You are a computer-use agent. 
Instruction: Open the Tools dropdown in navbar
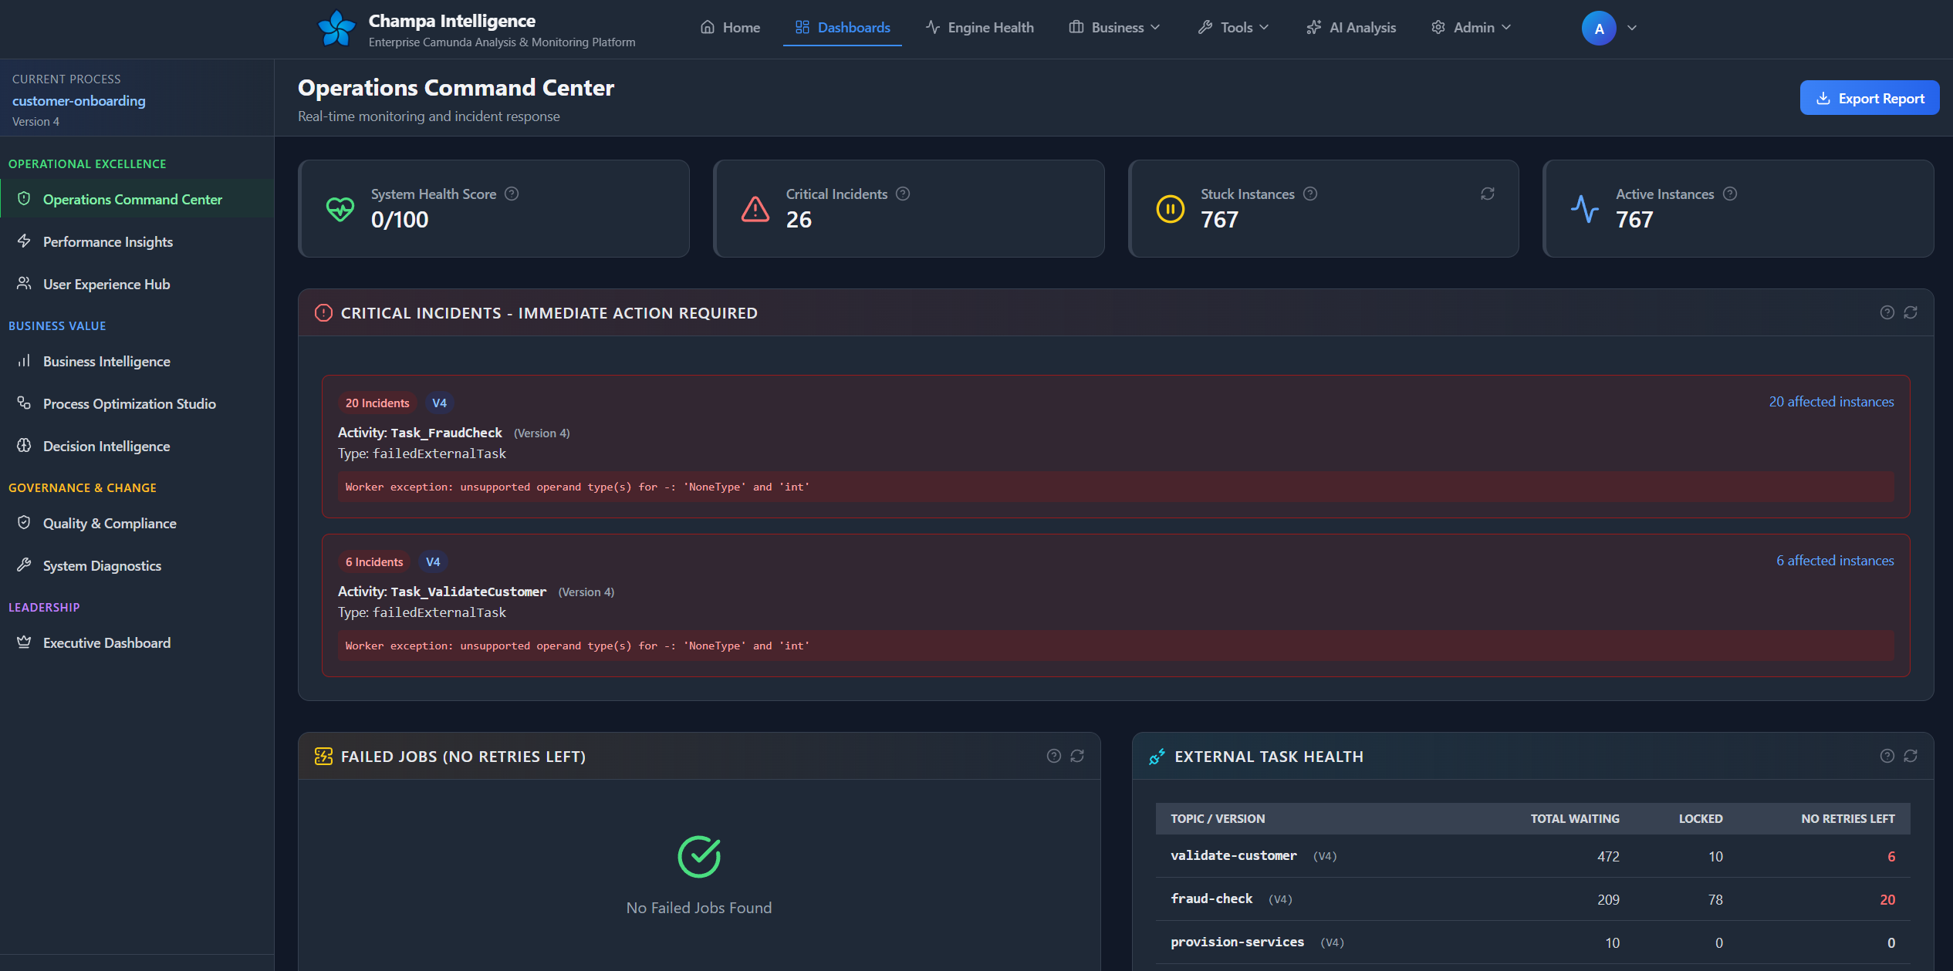(1233, 28)
